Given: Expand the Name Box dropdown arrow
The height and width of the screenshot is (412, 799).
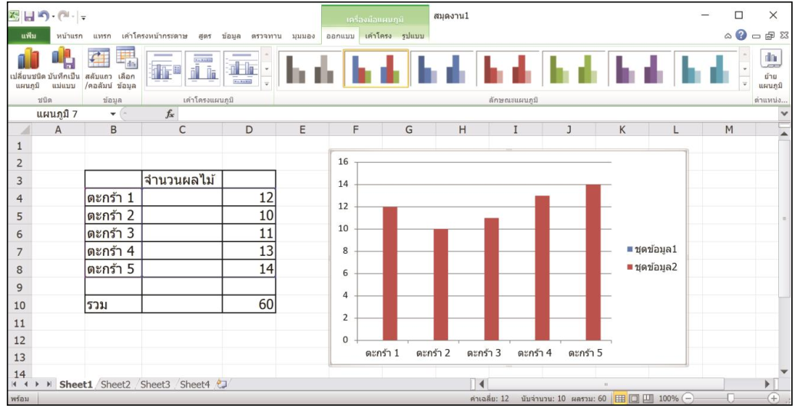Looking at the screenshot, I should point(113,114).
